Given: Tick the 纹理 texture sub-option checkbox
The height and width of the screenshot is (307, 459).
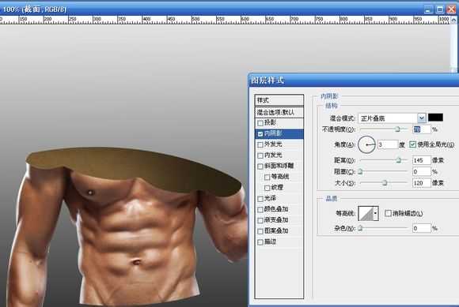Looking at the screenshot, I should point(267,188).
